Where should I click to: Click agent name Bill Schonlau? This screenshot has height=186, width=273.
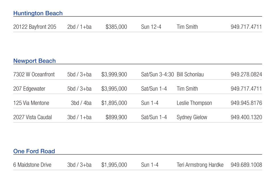click(x=190, y=74)
